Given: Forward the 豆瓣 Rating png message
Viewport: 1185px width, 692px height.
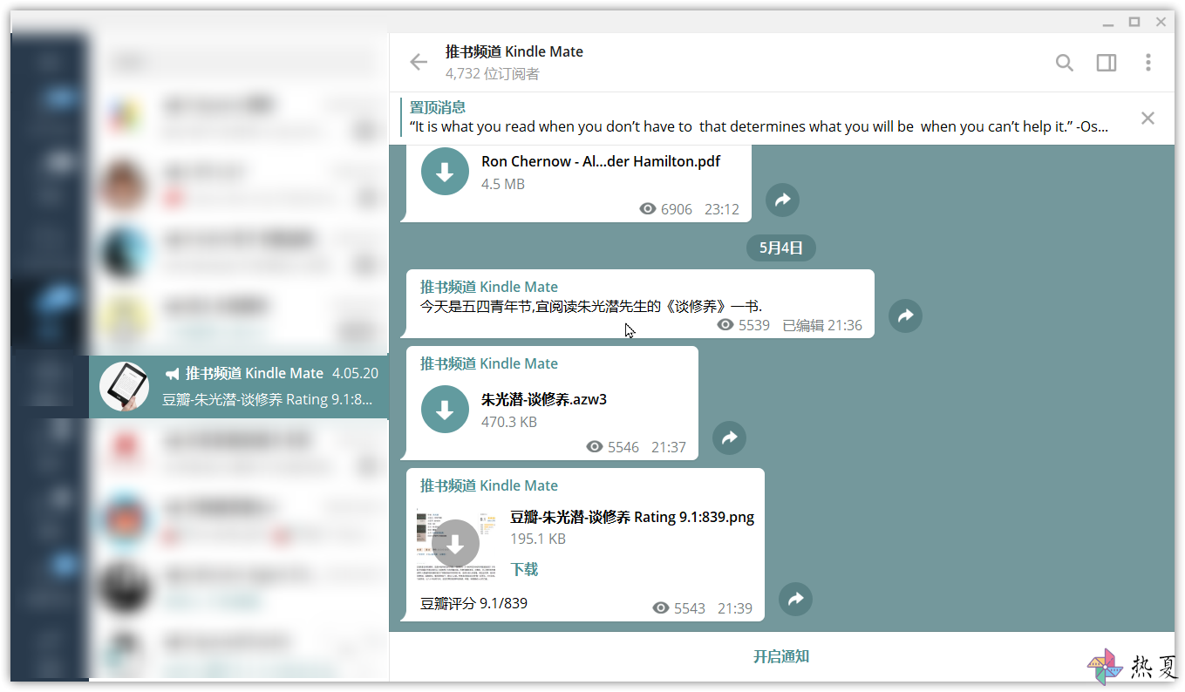Looking at the screenshot, I should [x=795, y=599].
